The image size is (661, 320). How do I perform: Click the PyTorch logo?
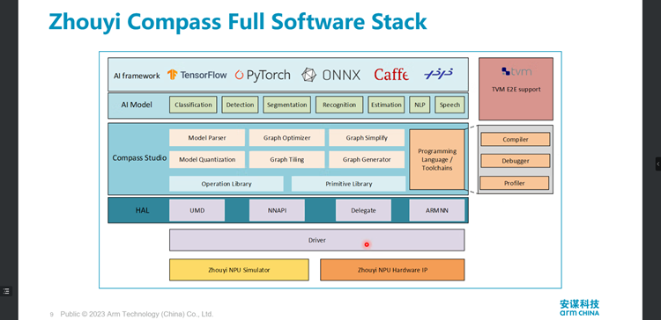[x=263, y=75]
